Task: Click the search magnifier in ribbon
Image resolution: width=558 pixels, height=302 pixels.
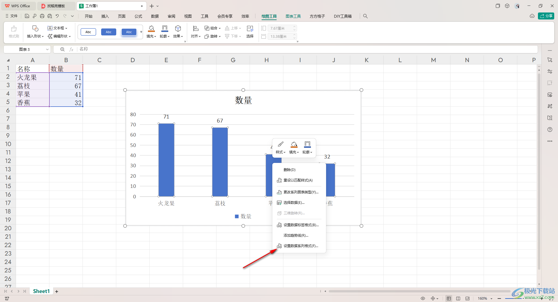Action: pos(365,16)
